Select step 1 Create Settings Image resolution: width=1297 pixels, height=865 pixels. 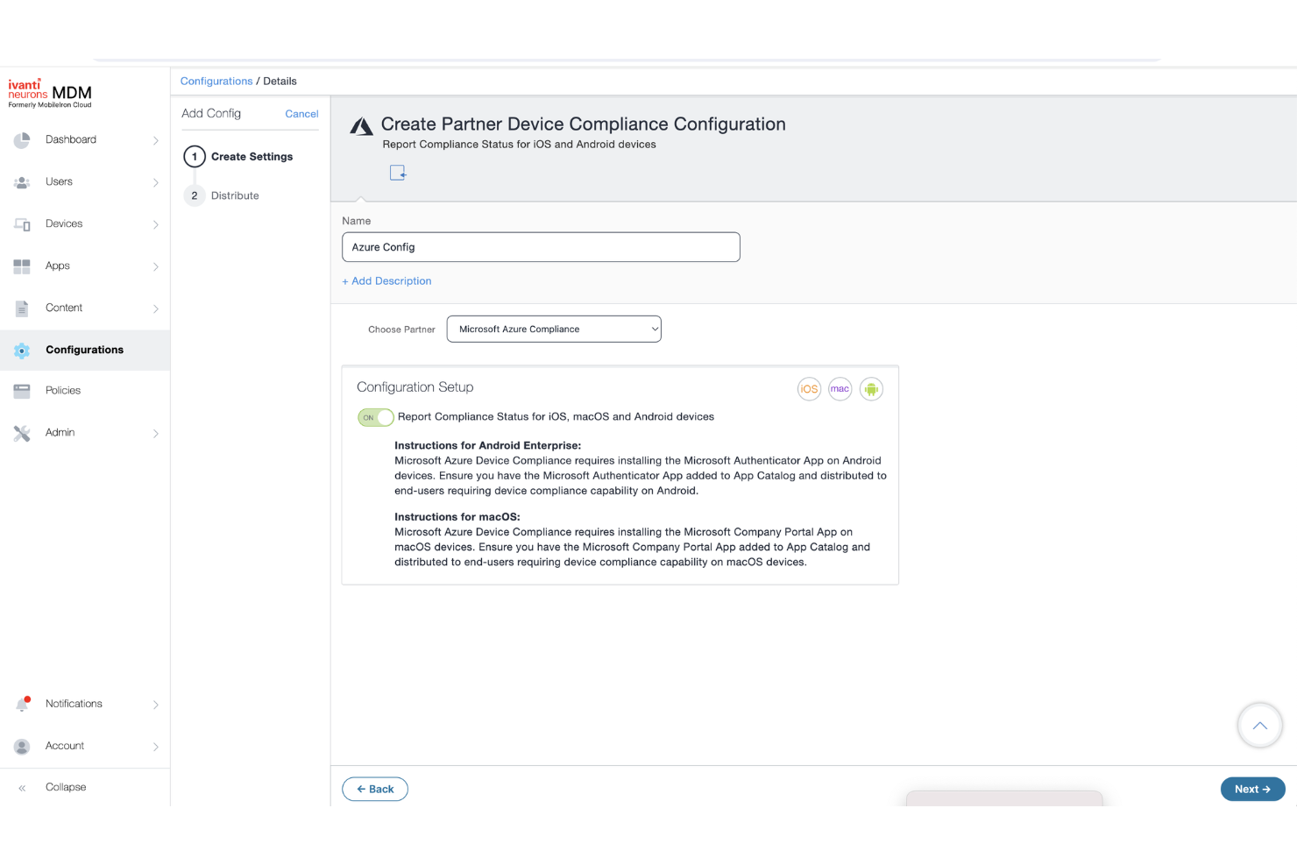point(238,157)
